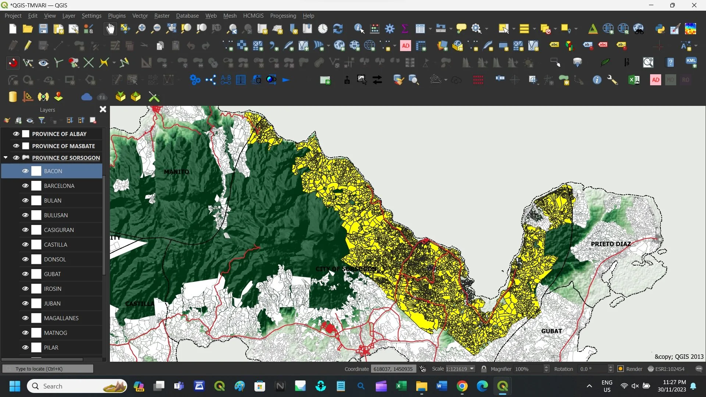The height and width of the screenshot is (397, 706).
Task: Click the ESRI:102454 CRS button
Action: (666, 369)
